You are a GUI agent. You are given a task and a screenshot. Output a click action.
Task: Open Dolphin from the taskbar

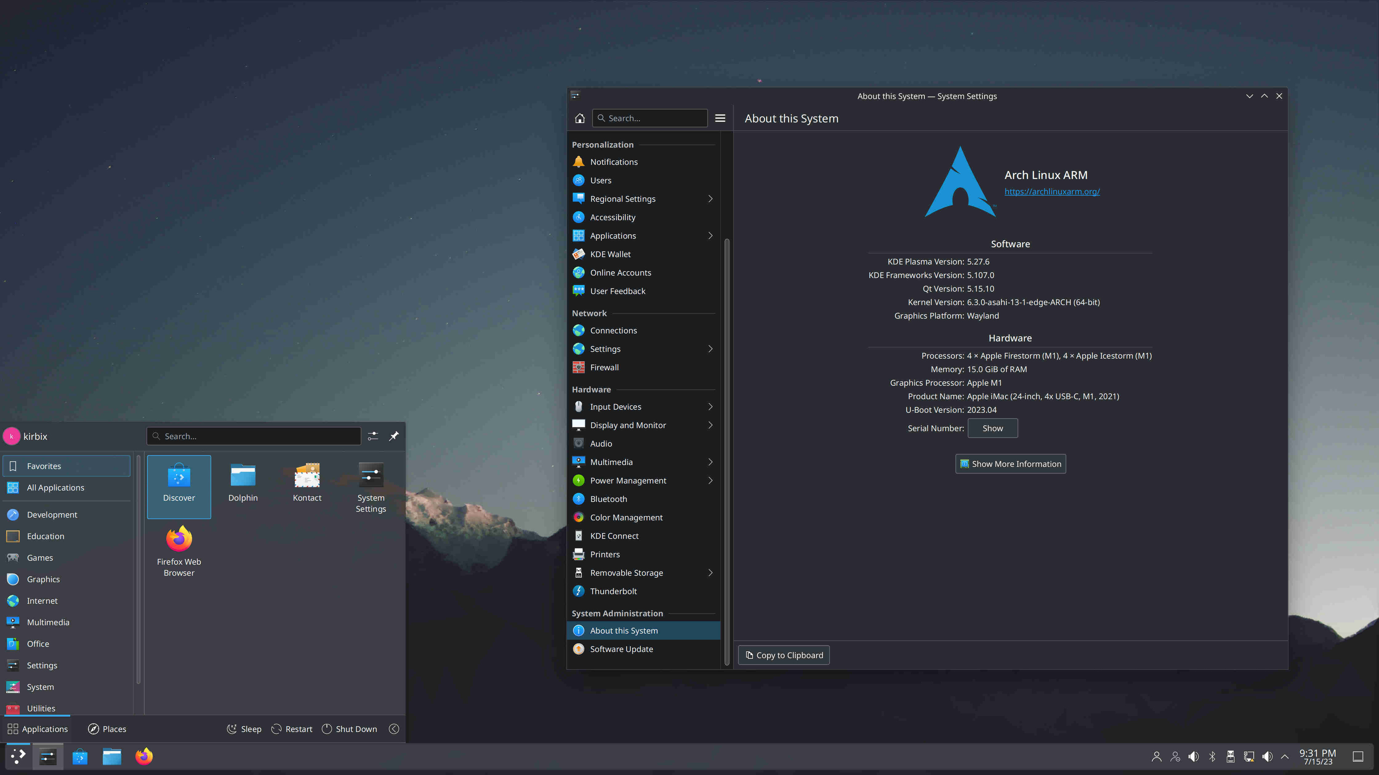click(112, 756)
